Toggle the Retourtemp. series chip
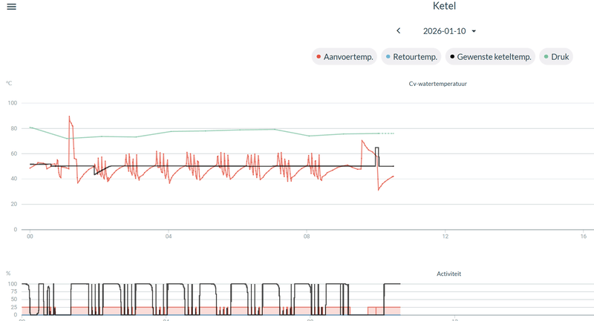Image resolution: width=594 pixels, height=321 pixels. (x=411, y=57)
